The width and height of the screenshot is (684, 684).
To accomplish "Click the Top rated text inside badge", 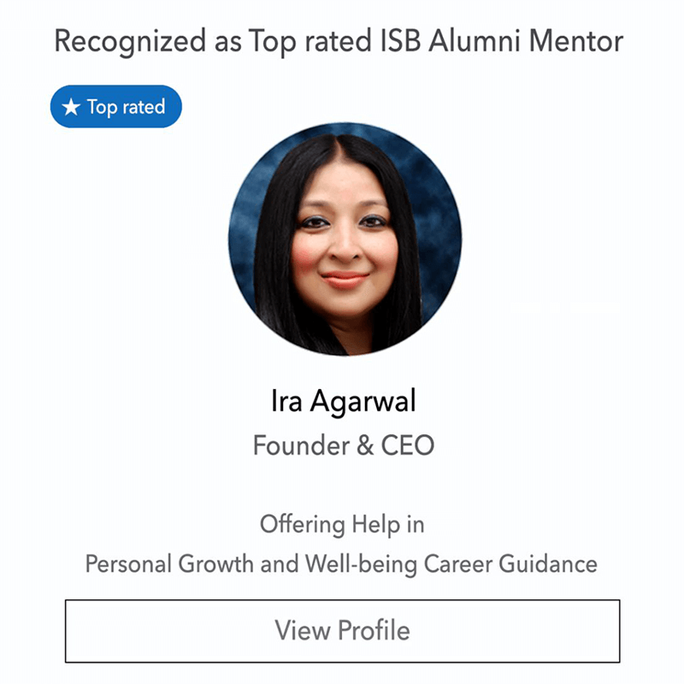I will click(x=125, y=108).
